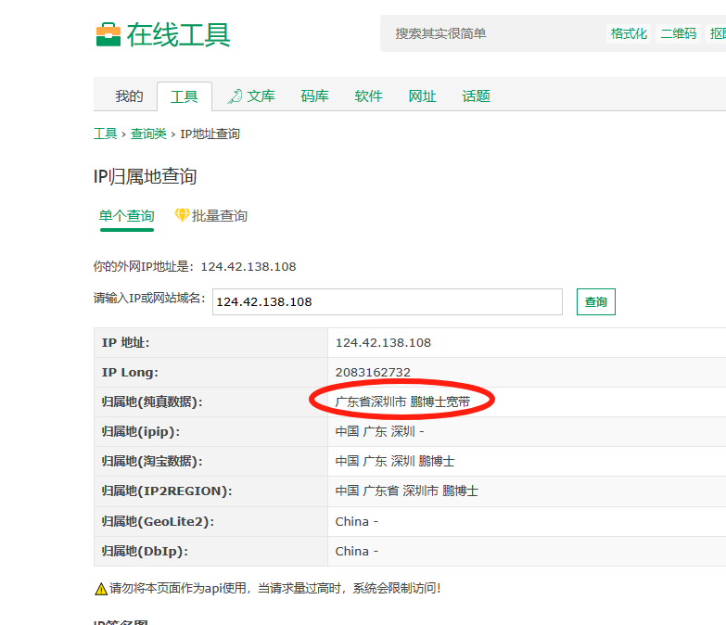This screenshot has height=625, width=726.
Task: Click the 归属地(GeoLite2) row label
Action: (158, 521)
